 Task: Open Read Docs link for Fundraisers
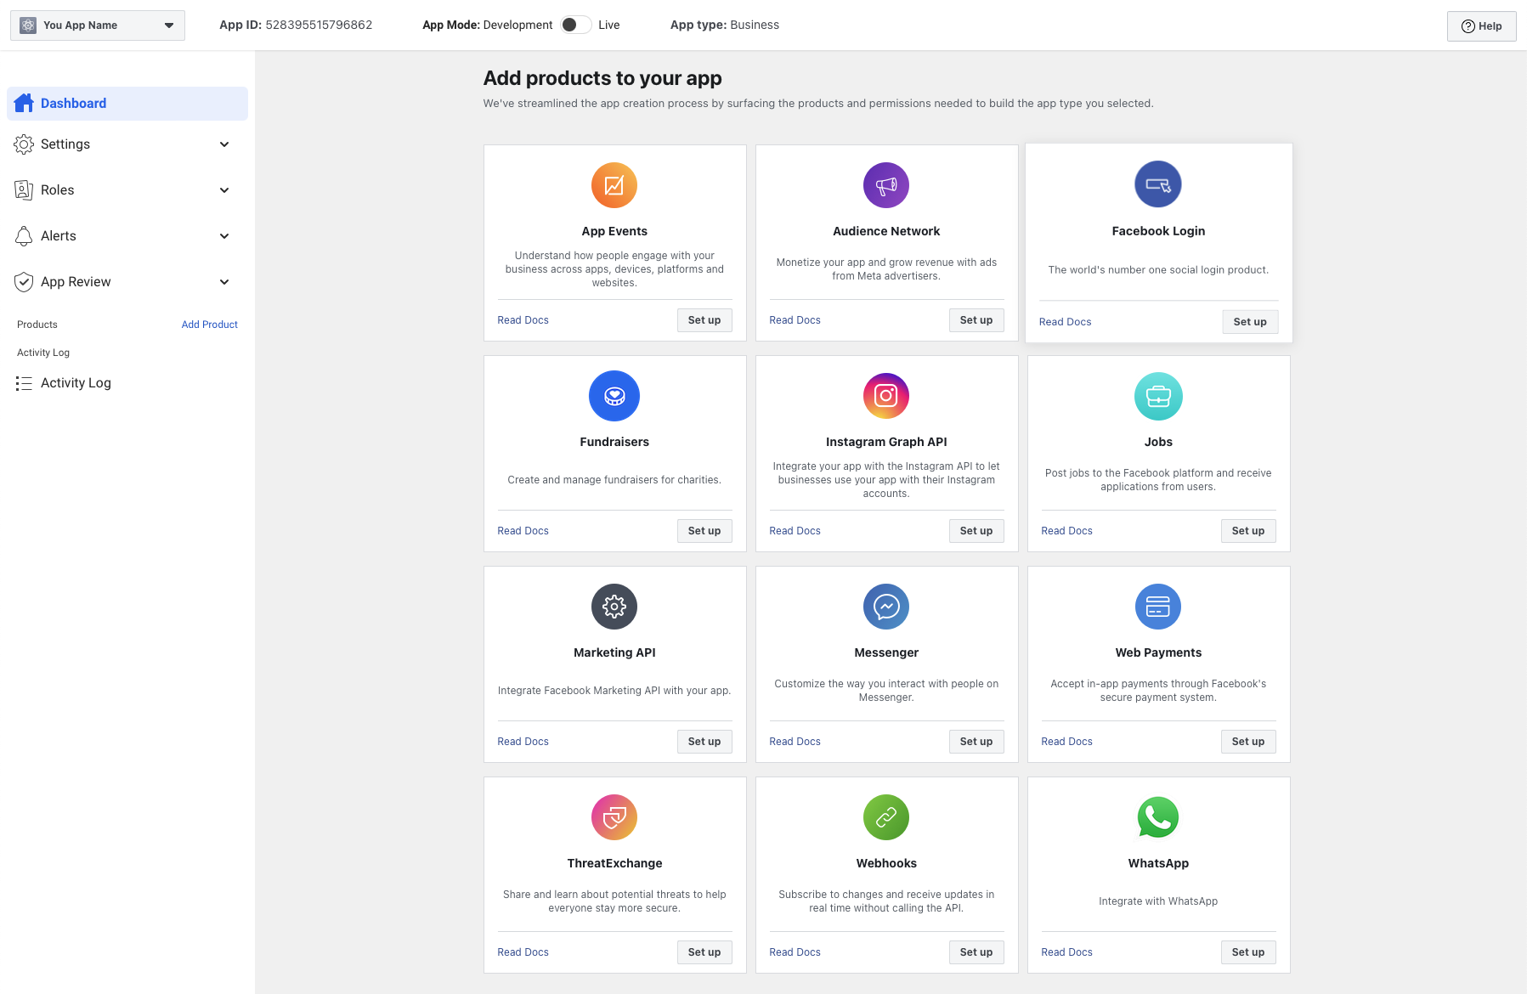coord(523,531)
